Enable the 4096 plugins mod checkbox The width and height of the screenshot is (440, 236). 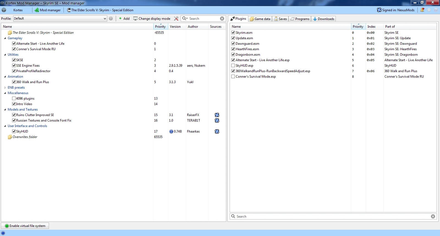[14, 99]
